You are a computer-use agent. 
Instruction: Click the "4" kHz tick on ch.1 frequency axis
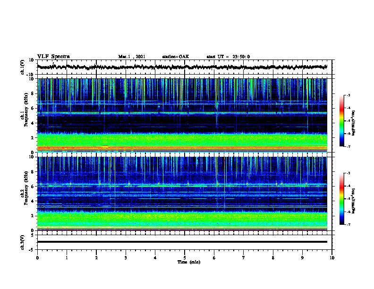[x=33, y=123]
